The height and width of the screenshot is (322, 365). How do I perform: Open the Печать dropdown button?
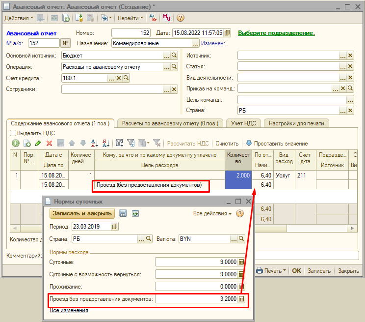271,270
